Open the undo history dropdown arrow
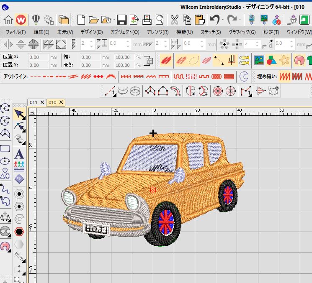Screen dimensions: 312x283 [223, 20]
